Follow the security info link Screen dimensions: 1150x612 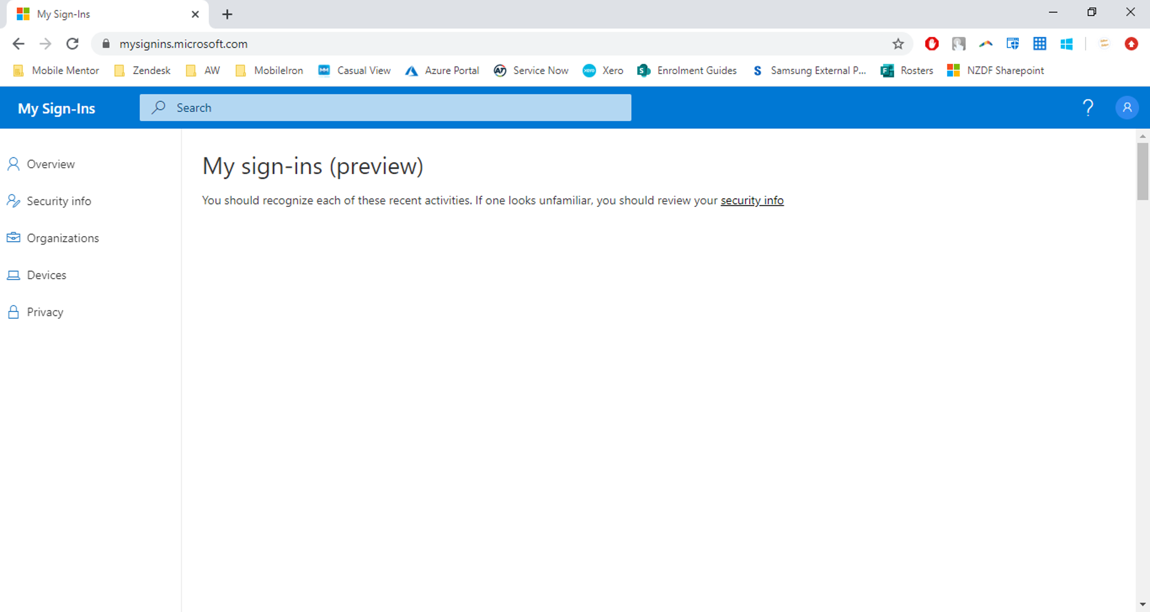[x=752, y=201]
